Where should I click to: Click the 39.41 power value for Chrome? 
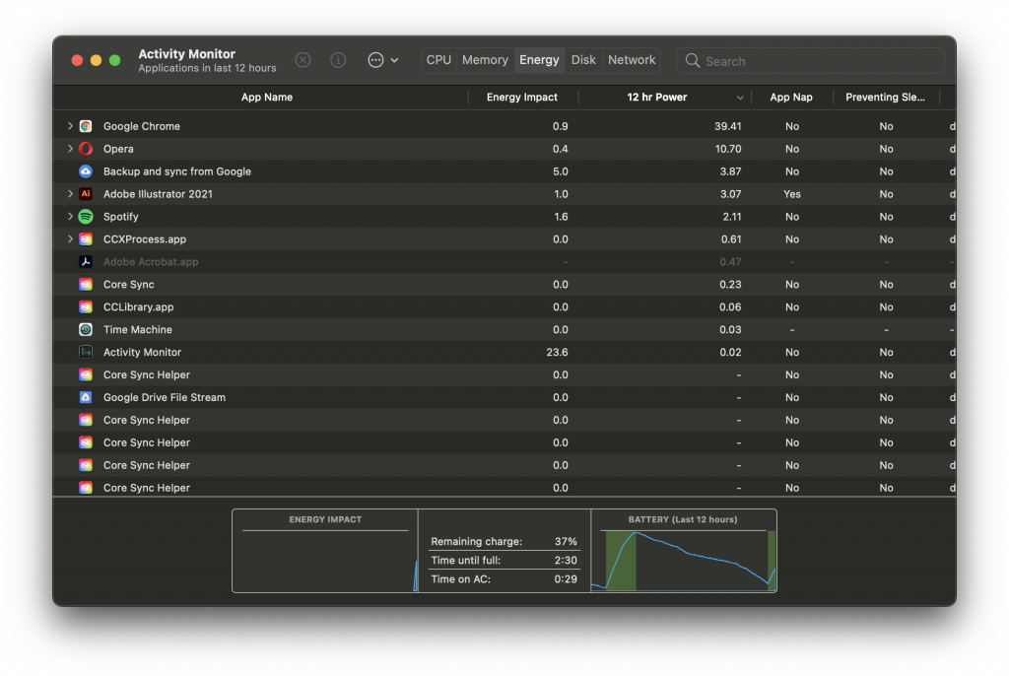727,126
